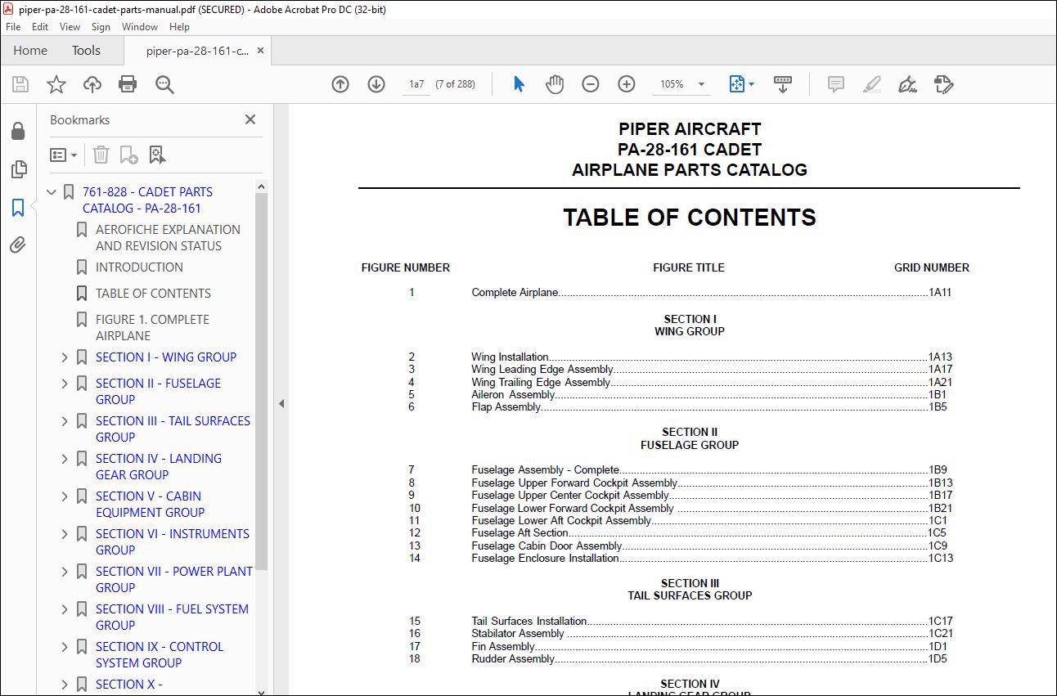The width and height of the screenshot is (1057, 696).
Task: Expand SECTION II - FUSELAGE GROUP bookmark
Action: [x=65, y=384]
